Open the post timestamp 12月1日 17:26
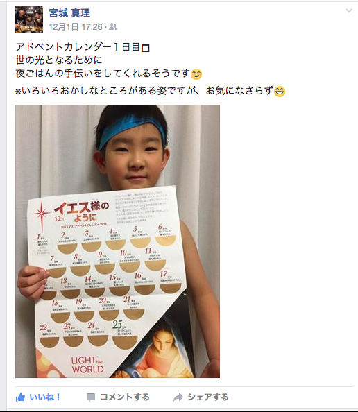The height and width of the screenshot is (412, 358). [76, 26]
